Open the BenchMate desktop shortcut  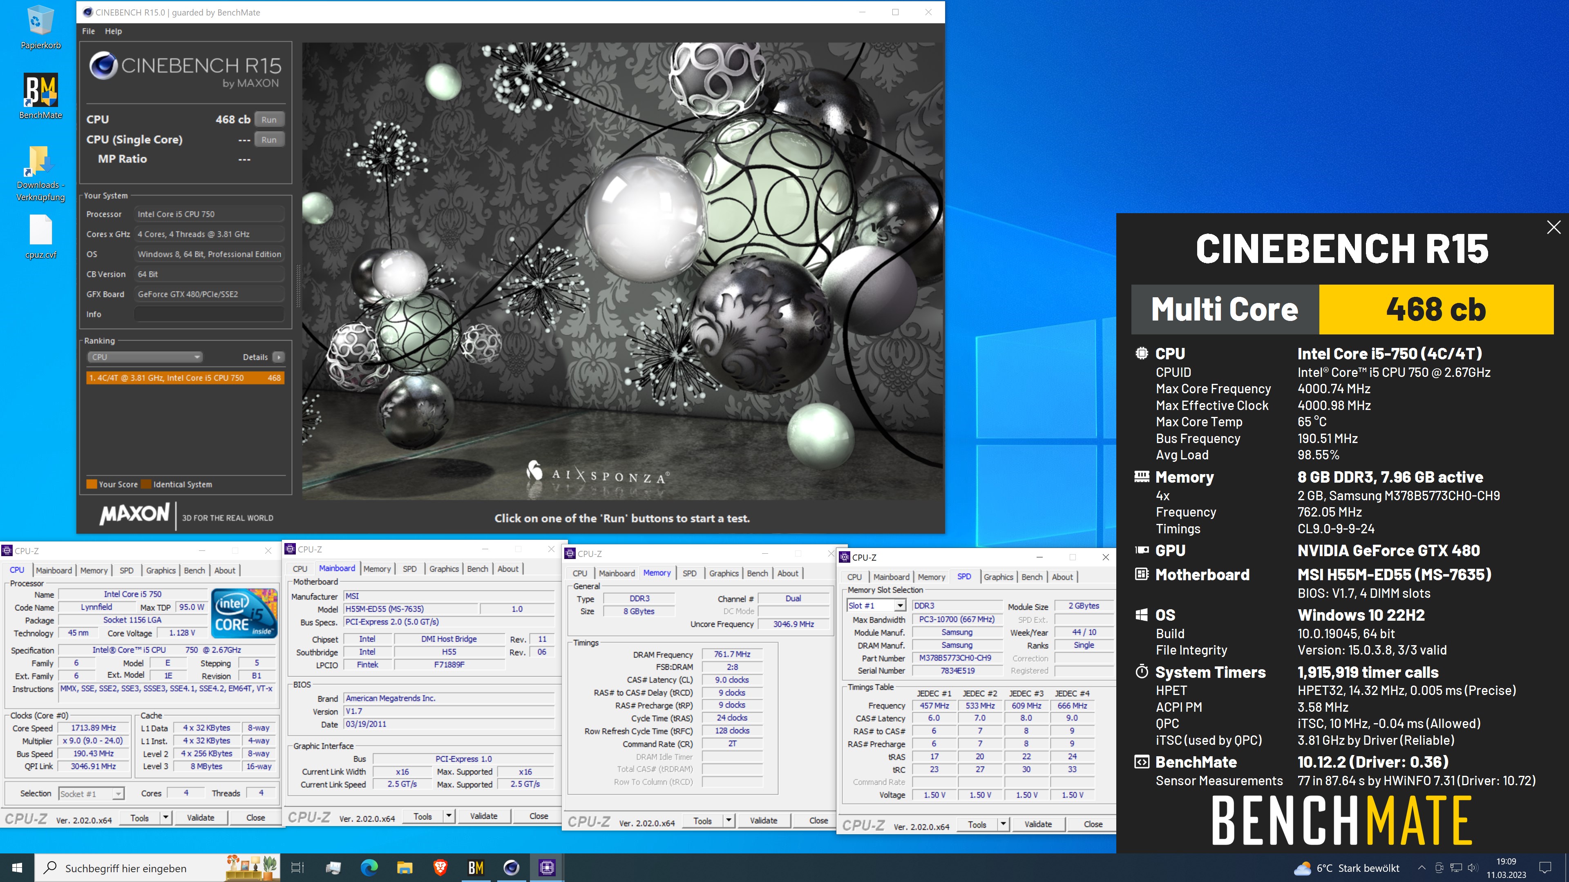[40, 96]
